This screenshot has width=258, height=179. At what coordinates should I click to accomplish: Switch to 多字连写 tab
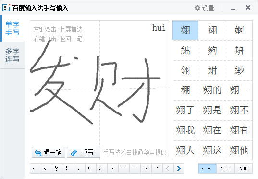(x=12, y=55)
